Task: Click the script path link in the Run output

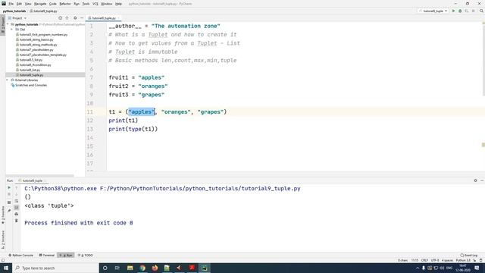Action: (x=200, y=189)
